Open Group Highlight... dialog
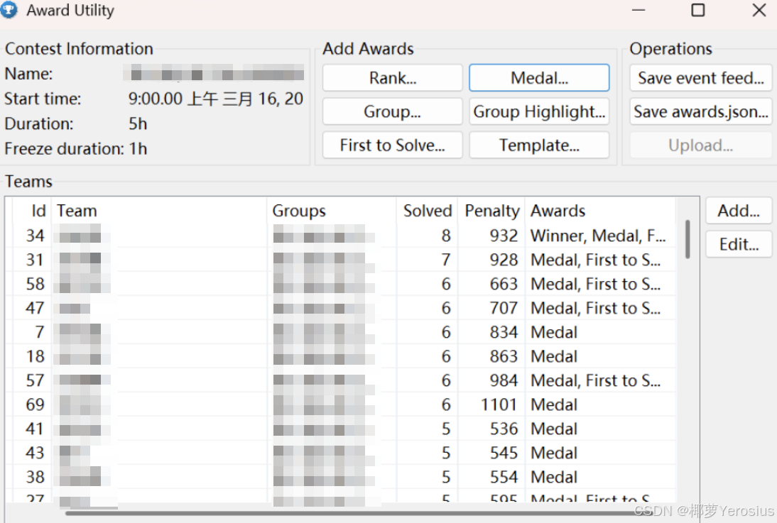The height and width of the screenshot is (523, 777). click(539, 111)
